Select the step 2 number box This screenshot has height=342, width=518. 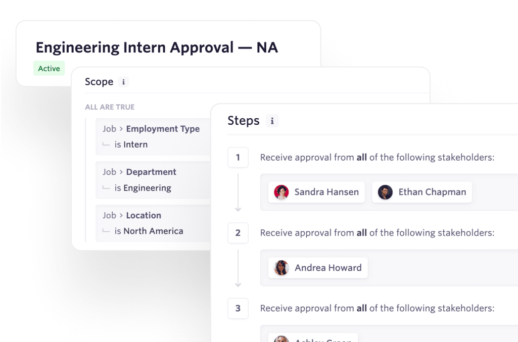tap(238, 233)
